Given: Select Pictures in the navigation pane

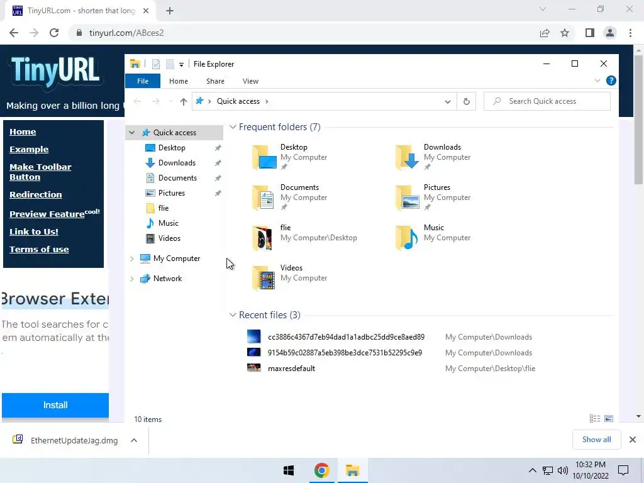Looking at the screenshot, I should (171, 193).
